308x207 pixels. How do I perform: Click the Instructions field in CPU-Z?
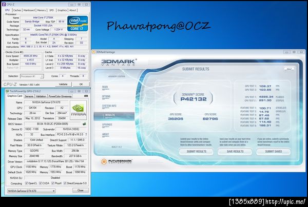(53, 47)
